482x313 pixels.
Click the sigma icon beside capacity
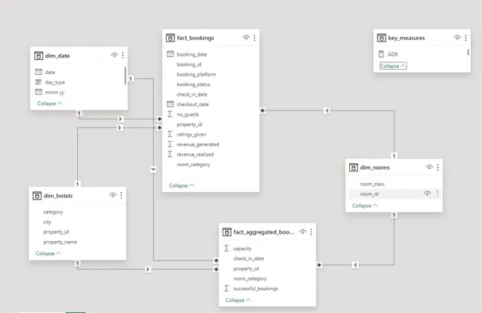pos(227,248)
